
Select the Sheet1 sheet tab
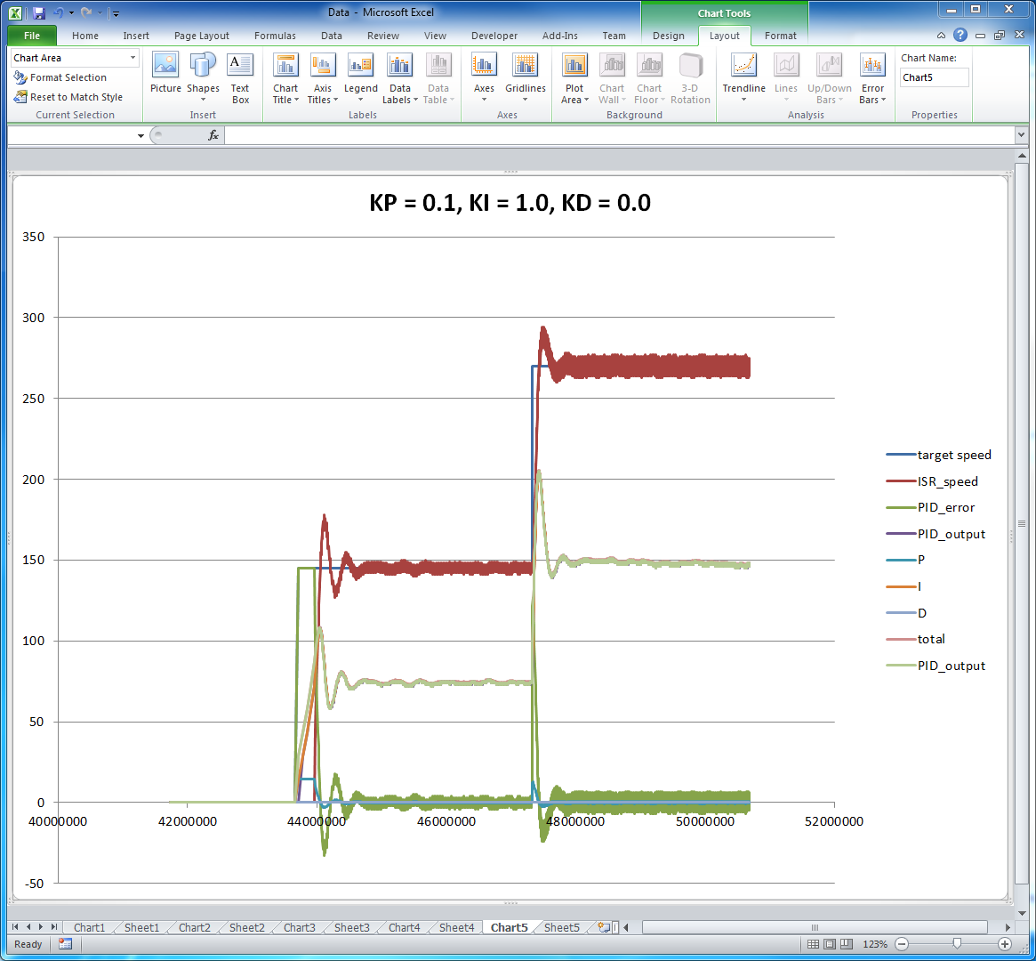(141, 927)
